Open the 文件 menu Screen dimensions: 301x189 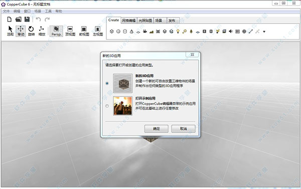click(x=6, y=11)
